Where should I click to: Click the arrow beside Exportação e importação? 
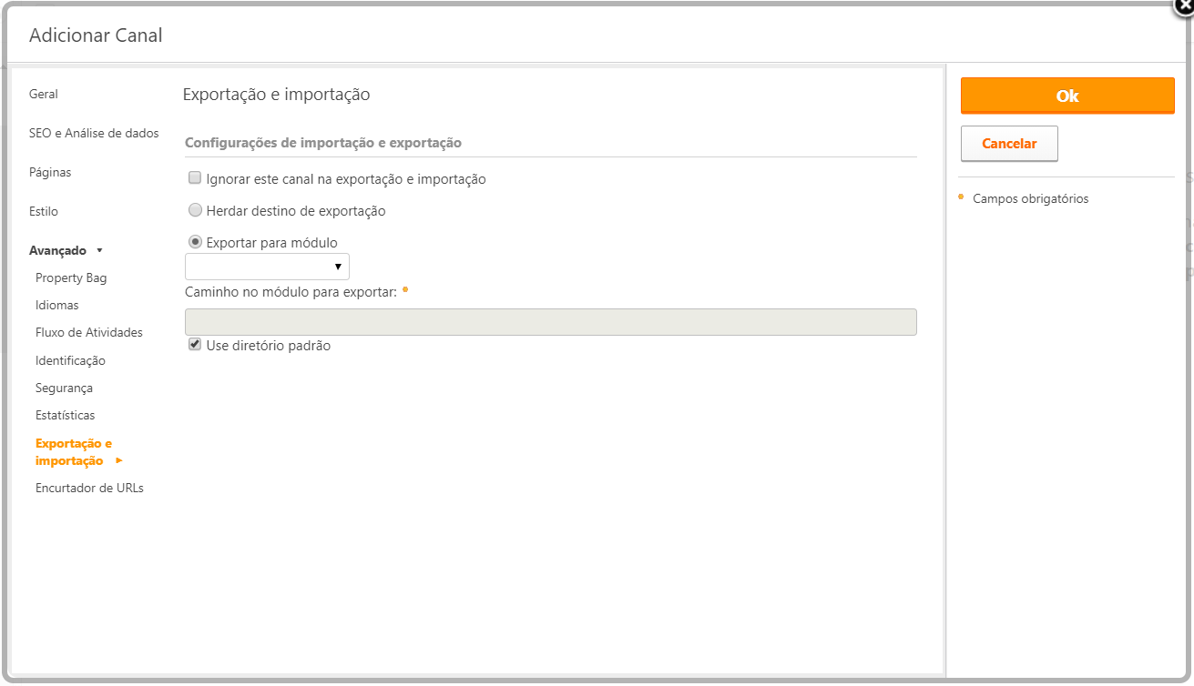coord(119,461)
